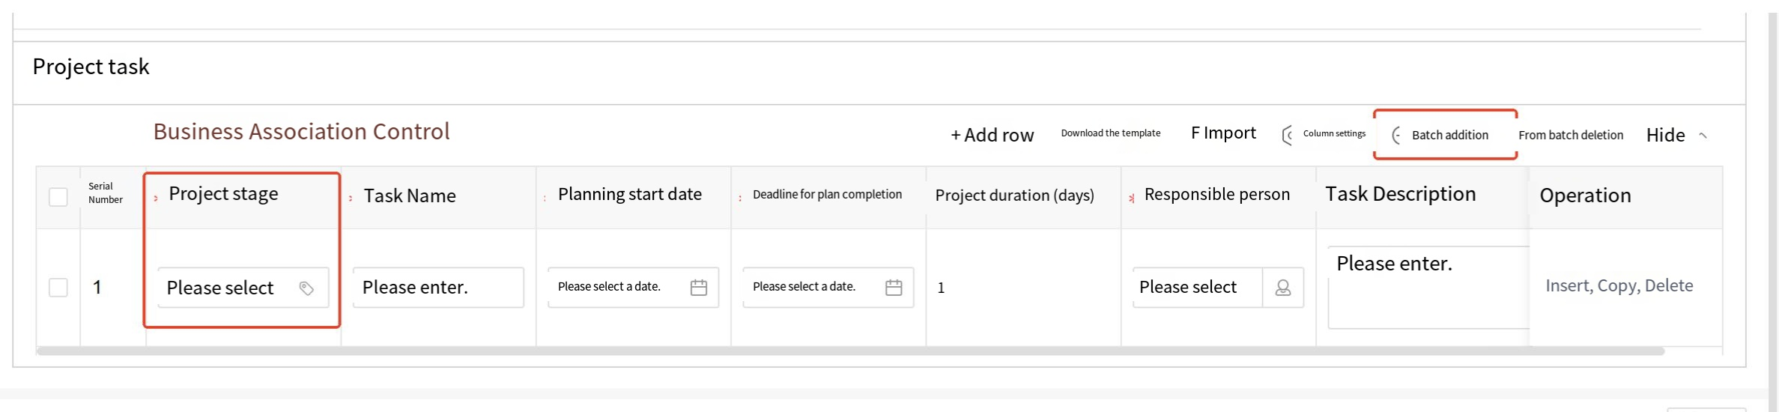Screen dimensions: 1779x412
Task: Click Download the template link
Action: click(x=1110, y=133)
